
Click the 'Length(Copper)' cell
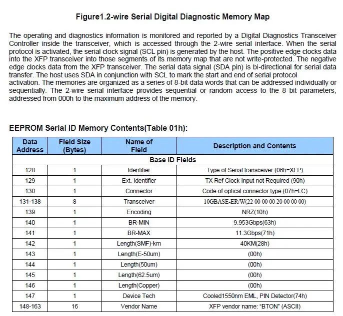[139, 286]
